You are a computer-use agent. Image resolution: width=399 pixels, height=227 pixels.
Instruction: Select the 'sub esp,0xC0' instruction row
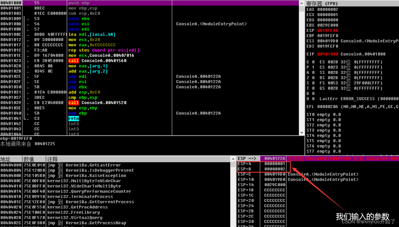(84, 13)
